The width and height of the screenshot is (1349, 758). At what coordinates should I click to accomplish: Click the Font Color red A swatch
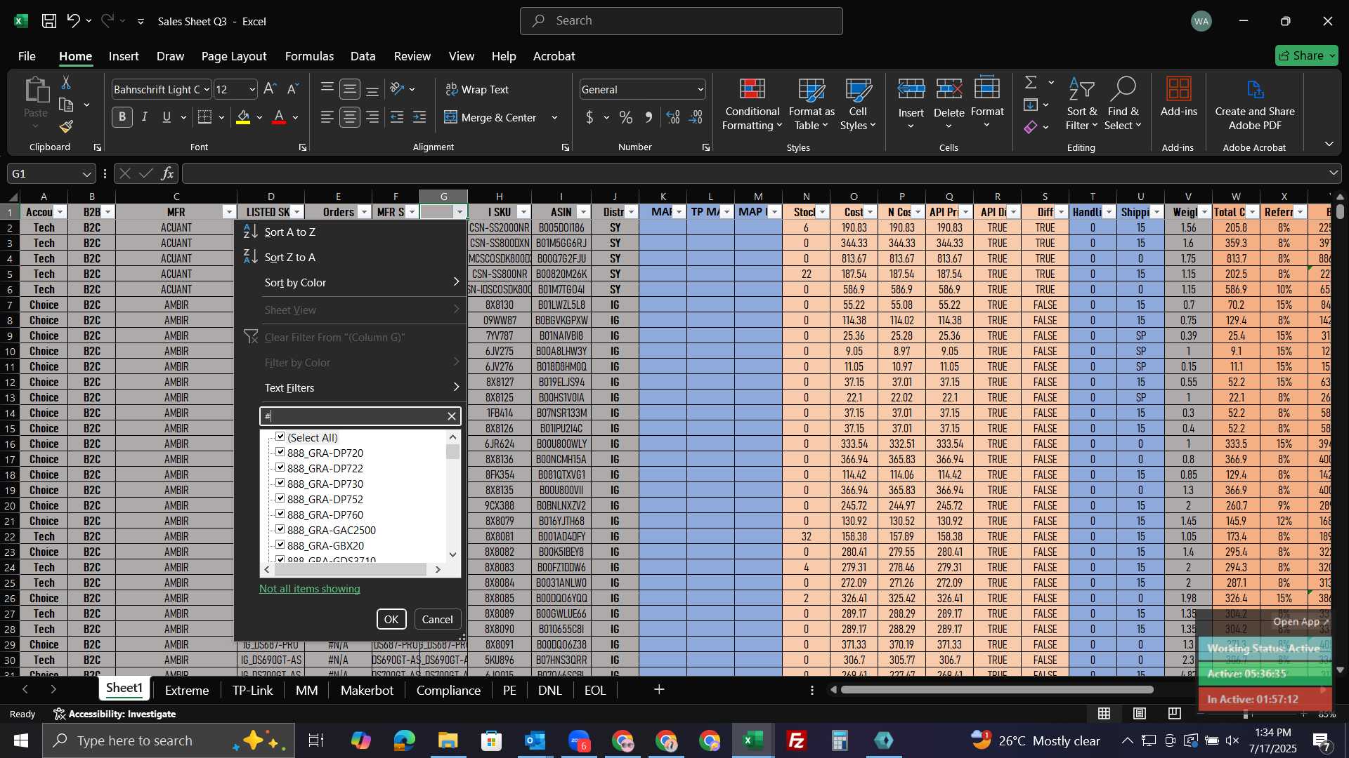pyautogui.click(x=279, y=117)
